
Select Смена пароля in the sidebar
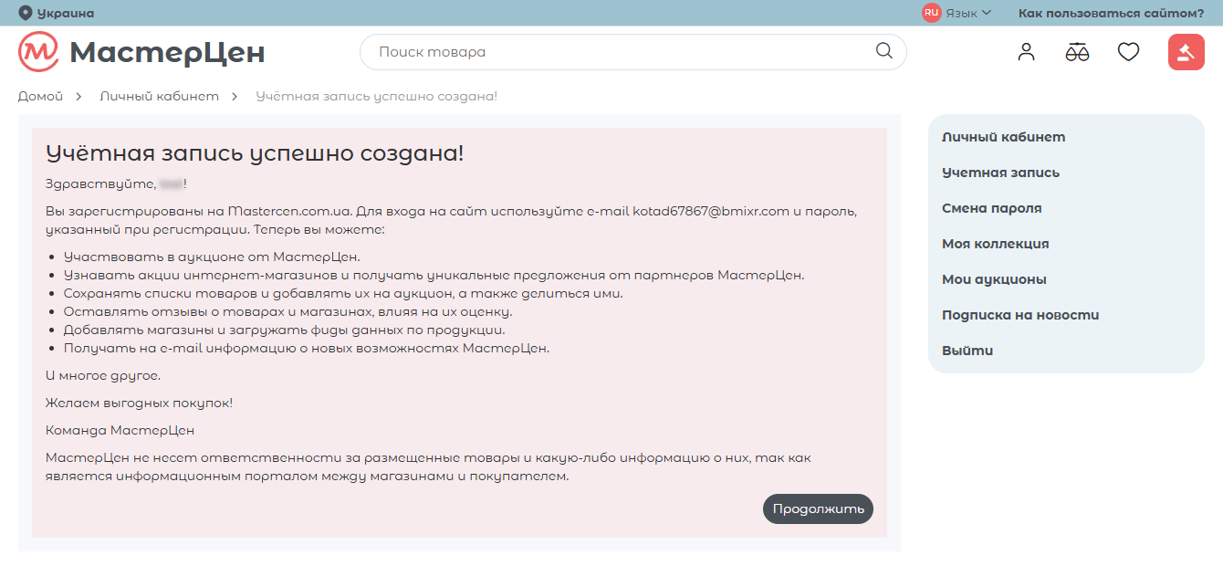tap(990, 207)
